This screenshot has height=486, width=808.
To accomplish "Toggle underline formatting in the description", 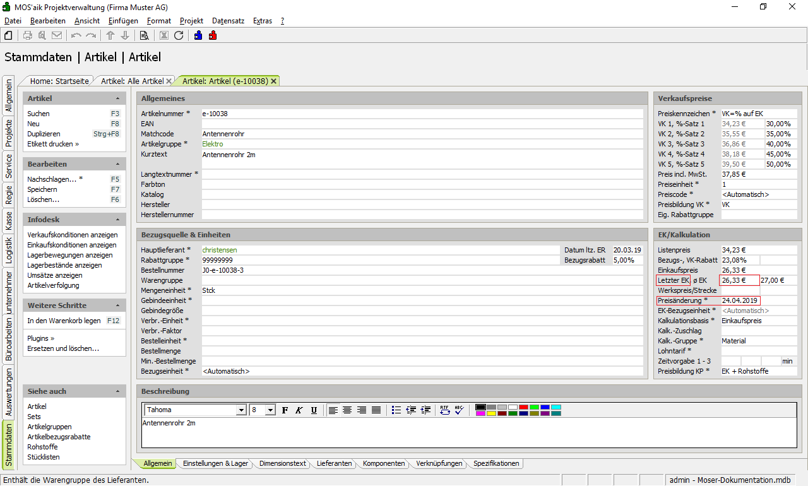I will click(314, 410).
